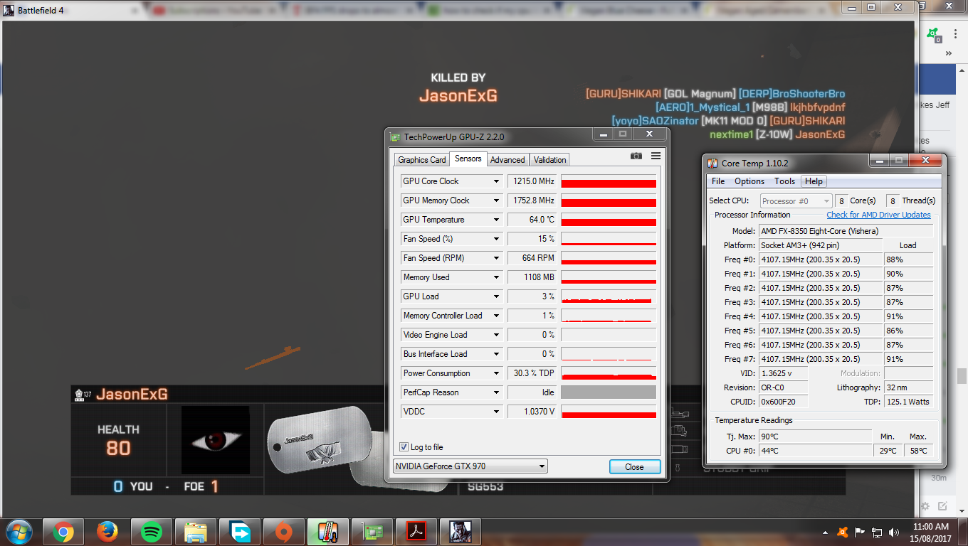Click the volume speaker icon in tray
This screenshot has height=546, width=968.
[x=893, y=532]
